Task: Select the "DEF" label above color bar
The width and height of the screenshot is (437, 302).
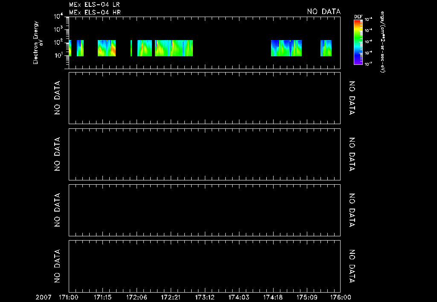Action: [358, 17]
